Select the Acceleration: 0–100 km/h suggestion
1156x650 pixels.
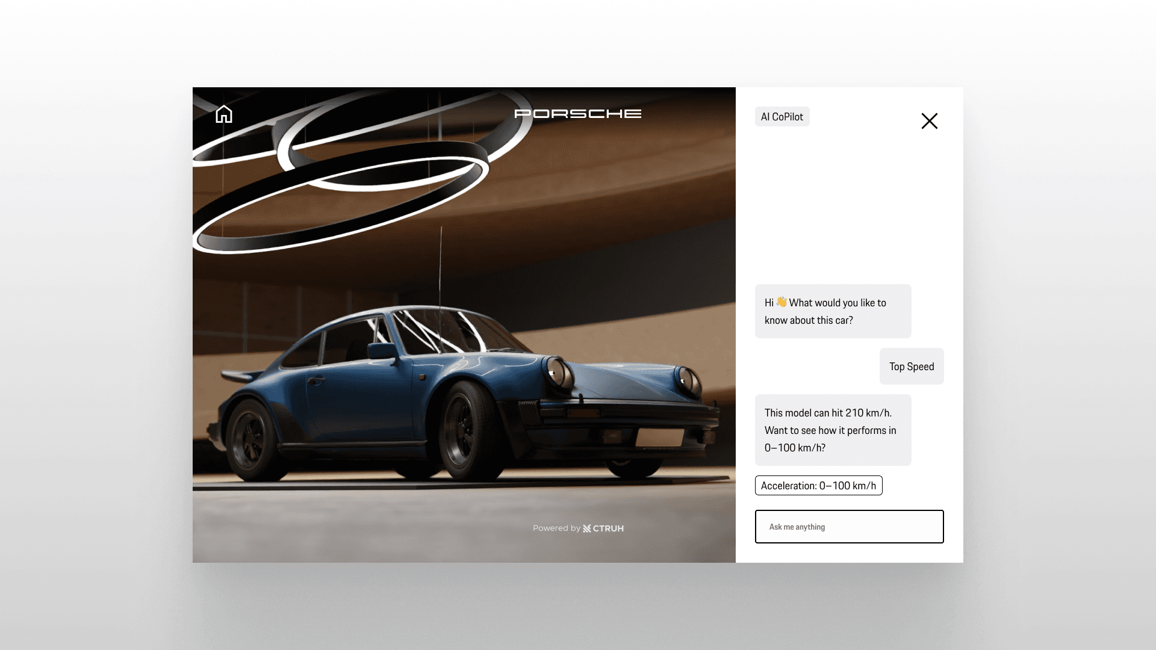[818, 486]
